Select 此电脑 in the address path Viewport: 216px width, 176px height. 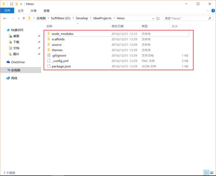pos(41,18)
